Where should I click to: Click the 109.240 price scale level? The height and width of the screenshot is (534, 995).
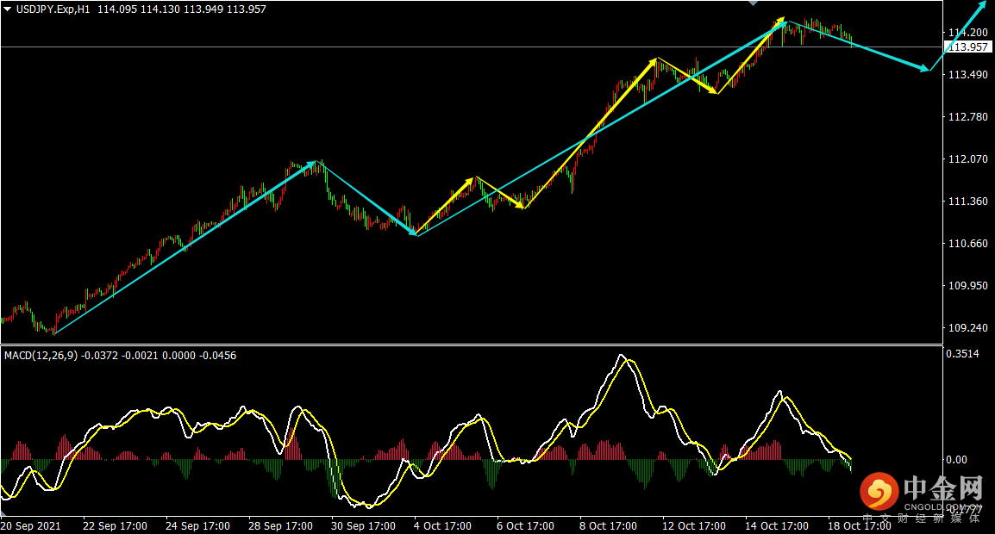coord(967,328)
